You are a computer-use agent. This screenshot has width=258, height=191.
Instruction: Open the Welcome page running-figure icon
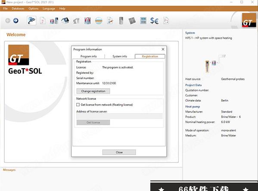coord(31,21)
